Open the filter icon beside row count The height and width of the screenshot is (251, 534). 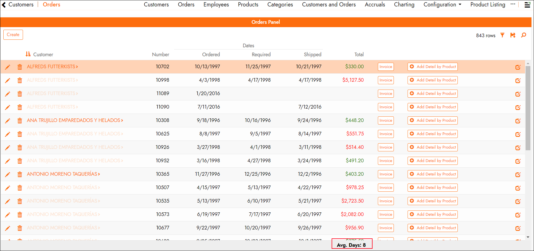point(502,35)
